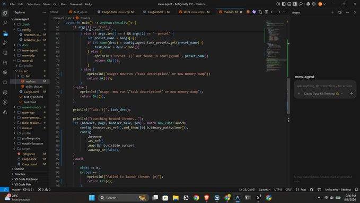This screenshot has width=360, height=203.
Task: Click the magnifier icon in the title bar
Action: pyautogui.click(x=301, y=4)
